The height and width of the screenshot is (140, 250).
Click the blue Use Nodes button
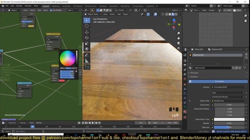point(218,81)
